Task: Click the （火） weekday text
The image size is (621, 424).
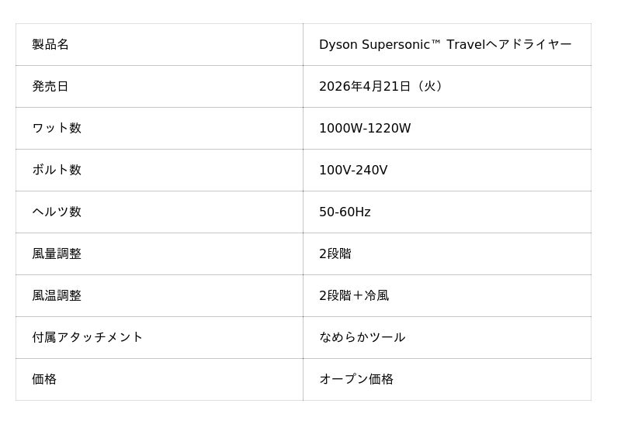Action: [x=432, y=87]
